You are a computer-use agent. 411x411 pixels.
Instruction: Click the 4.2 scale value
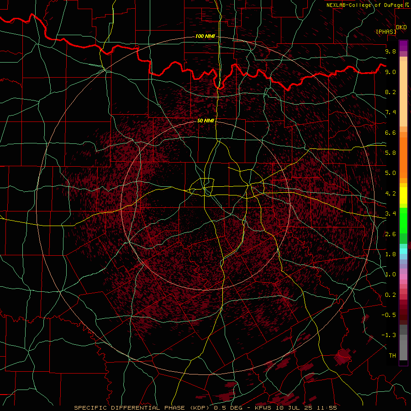tap(390, 194)
